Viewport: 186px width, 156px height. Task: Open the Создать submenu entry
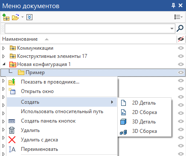62,102
